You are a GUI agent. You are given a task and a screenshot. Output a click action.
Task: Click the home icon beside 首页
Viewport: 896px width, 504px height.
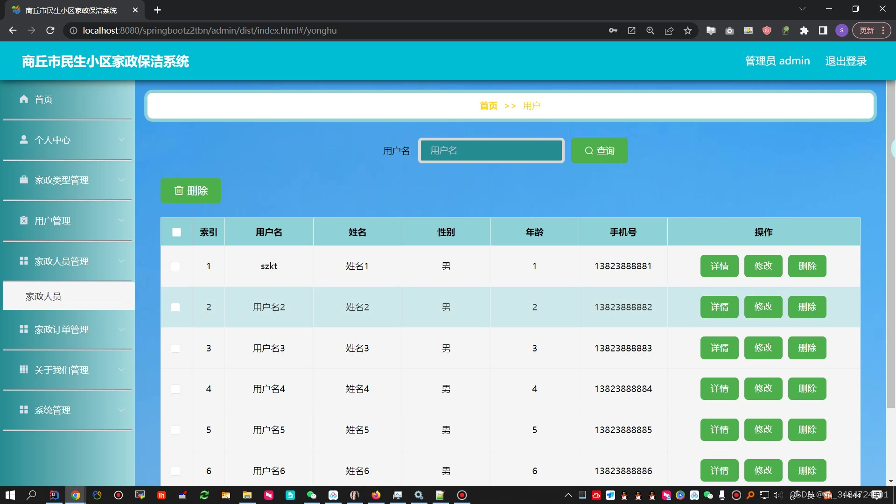24,99
